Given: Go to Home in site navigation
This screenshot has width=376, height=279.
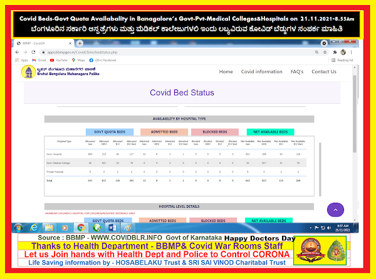Looking at the screenshot, I should point(226,71).
